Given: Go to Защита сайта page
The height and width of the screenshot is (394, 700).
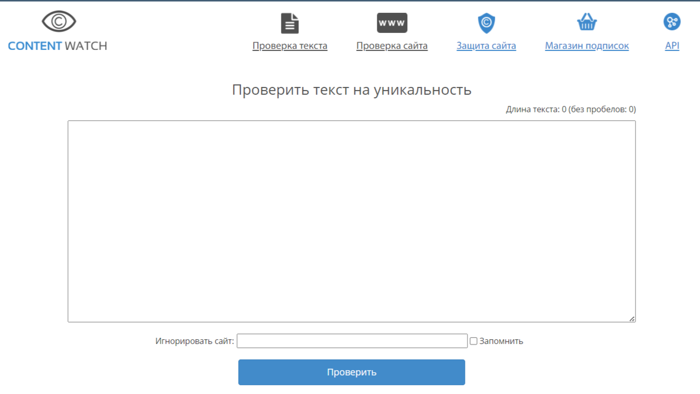Looking at the screenshot, I should [486, 46].
